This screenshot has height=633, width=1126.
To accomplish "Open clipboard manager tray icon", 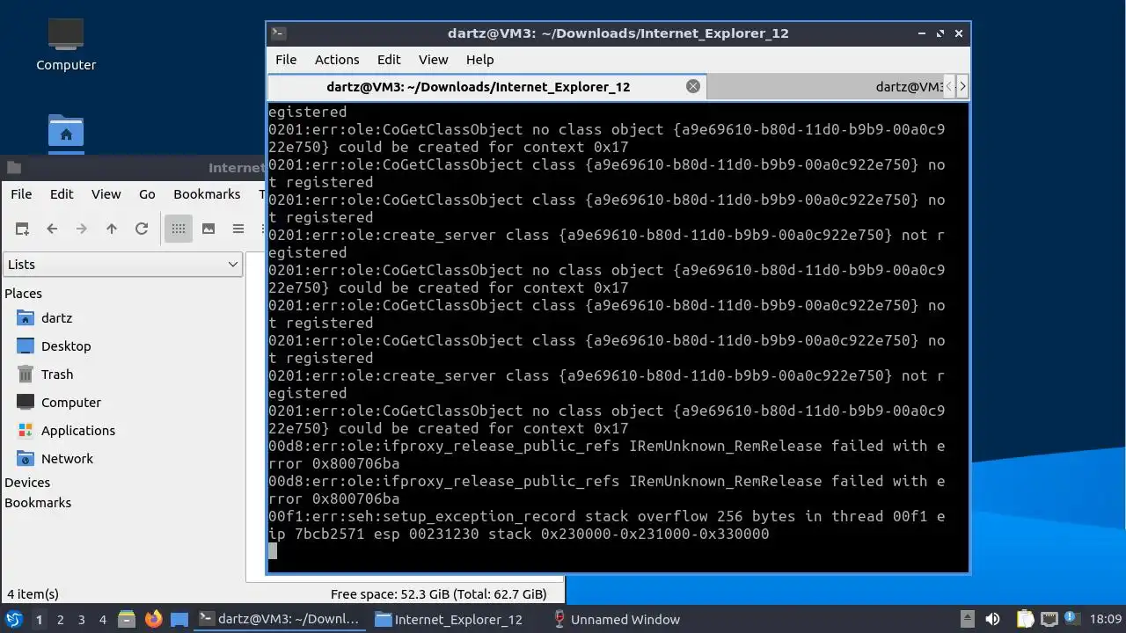I will point(1026,619).
